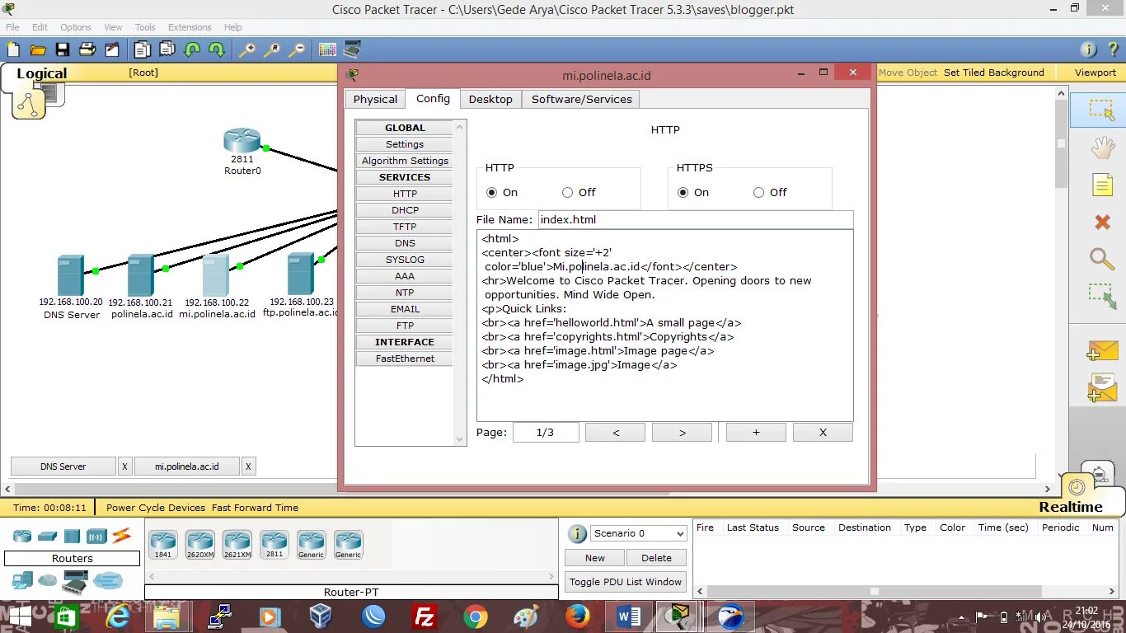Open the Extensions menu

pos(190,27)
